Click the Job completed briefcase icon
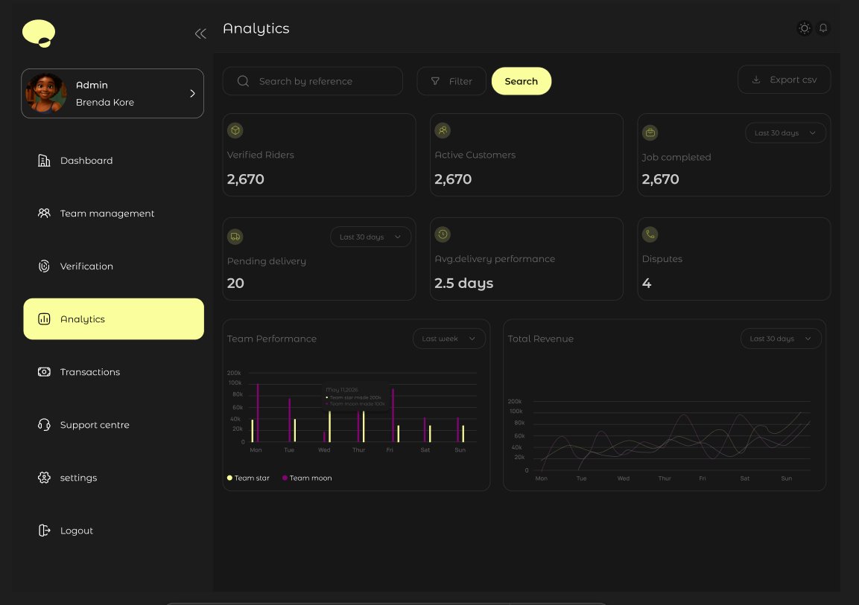This screenshot has width=859, height=605. [650, 132]
